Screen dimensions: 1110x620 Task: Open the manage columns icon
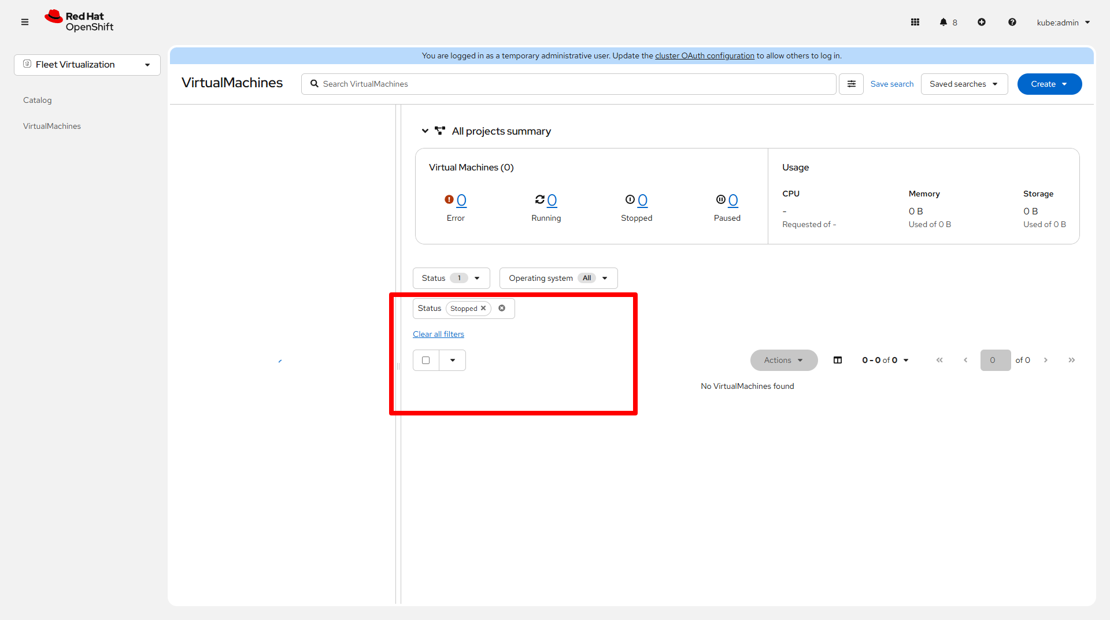point(838,360)
